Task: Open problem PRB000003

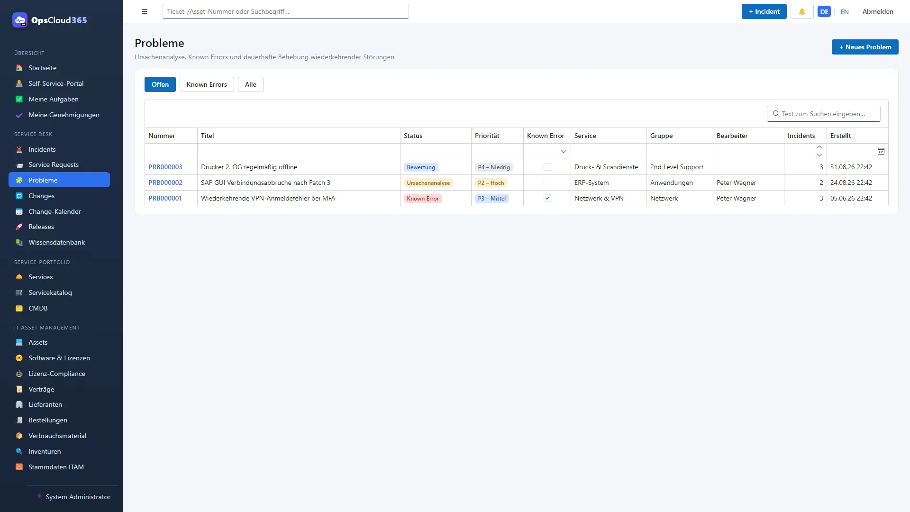Action: [165, 167]
